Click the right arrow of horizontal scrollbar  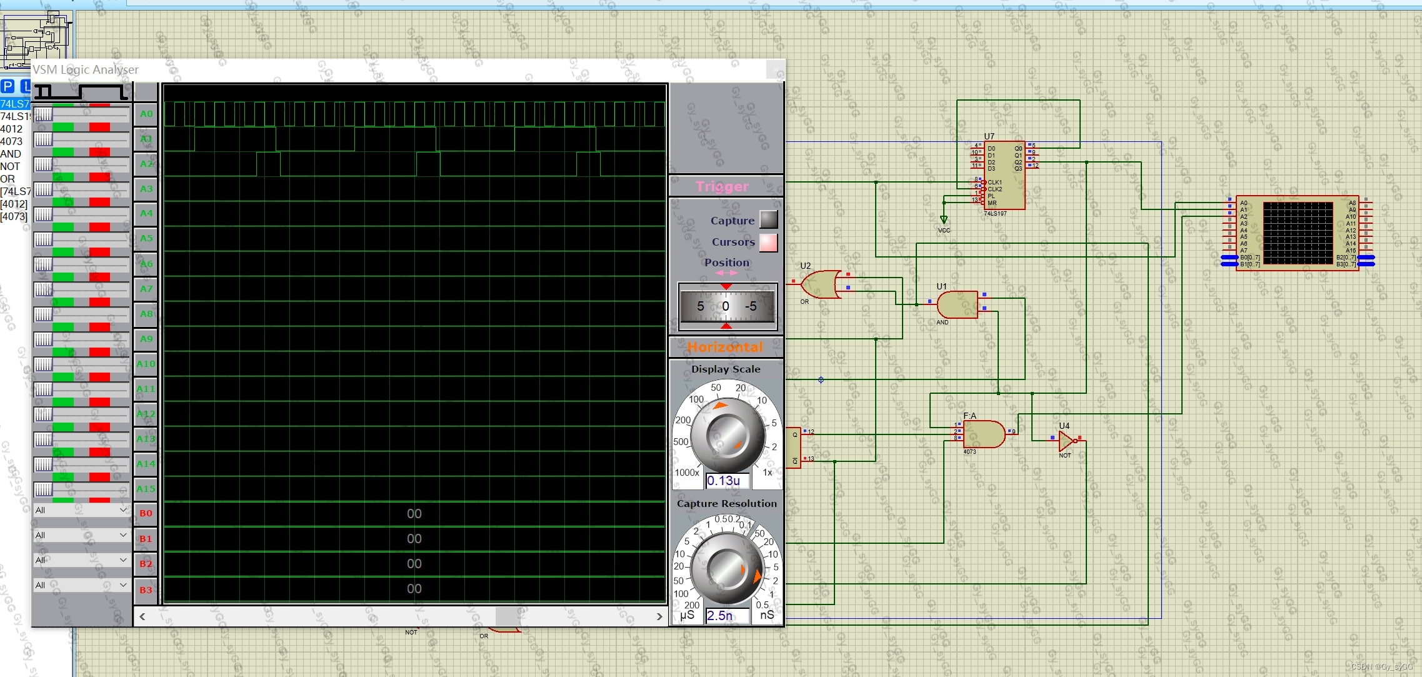coord(659,616)
